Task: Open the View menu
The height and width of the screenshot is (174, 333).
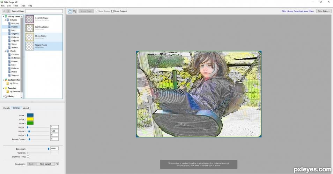Action: (9, 6)
